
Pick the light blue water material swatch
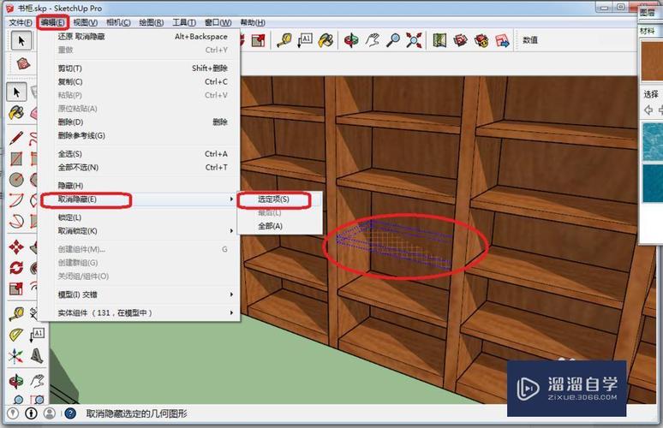[653, 142]
